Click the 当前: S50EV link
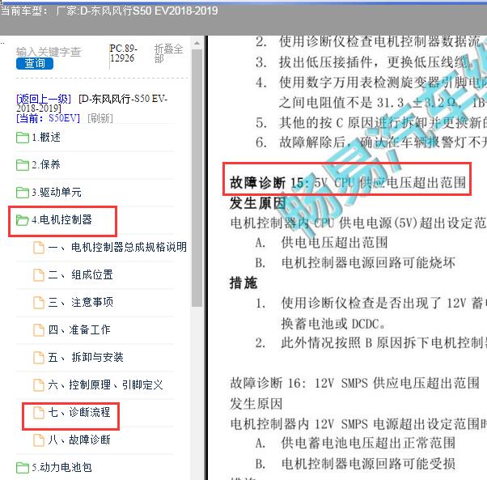The image size is (487, 480). tap(48, 118)
